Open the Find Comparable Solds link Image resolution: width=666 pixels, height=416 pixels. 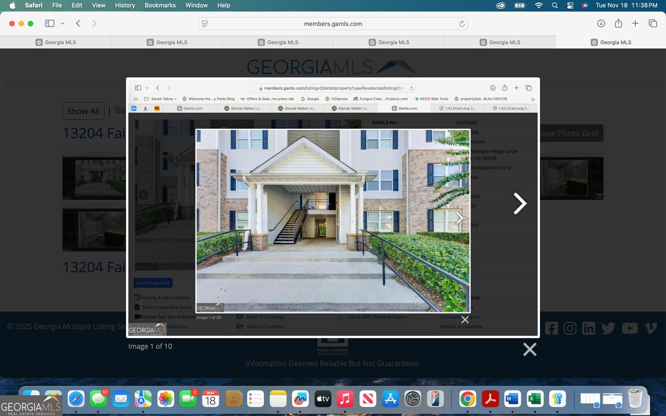click(x=167, y=307)
